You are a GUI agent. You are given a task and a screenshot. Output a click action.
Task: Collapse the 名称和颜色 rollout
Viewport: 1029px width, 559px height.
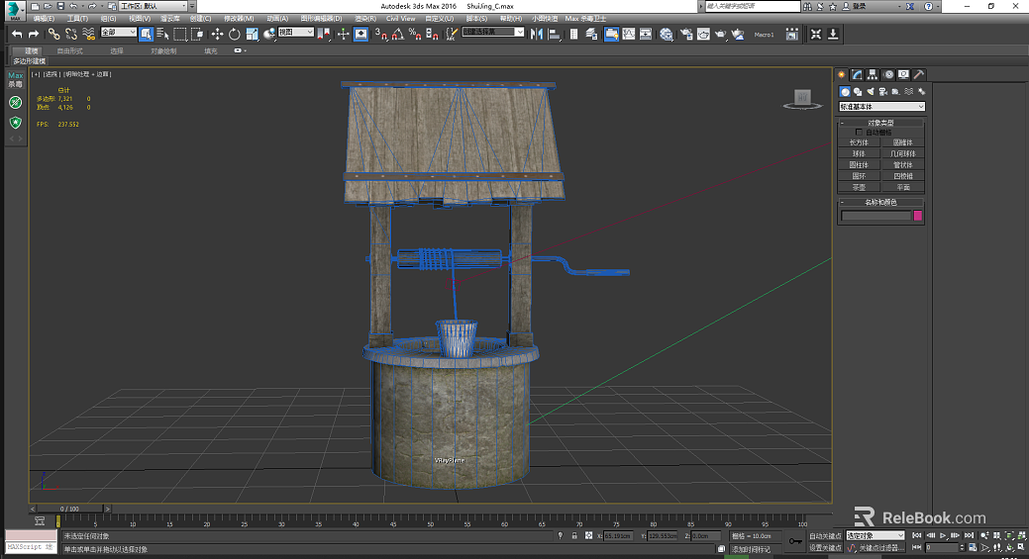881,203
